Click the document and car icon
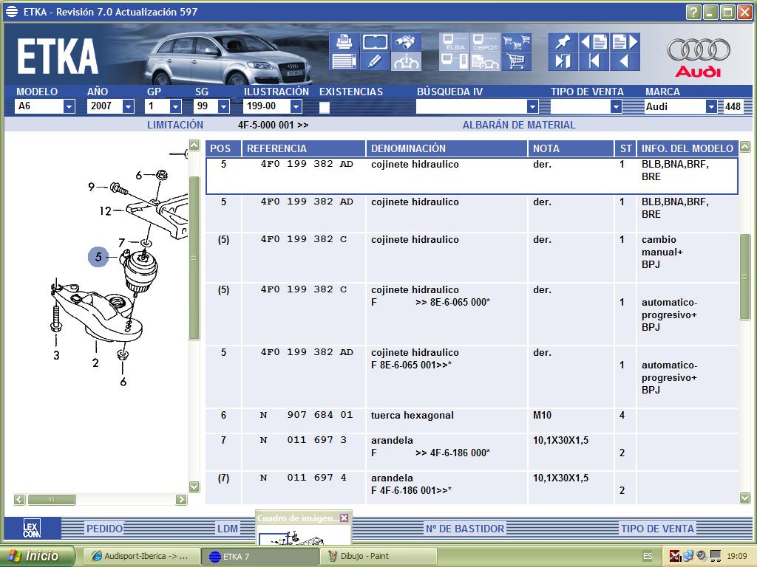The height and width of the screenshot is (567, 757). (x=485, y=61)
